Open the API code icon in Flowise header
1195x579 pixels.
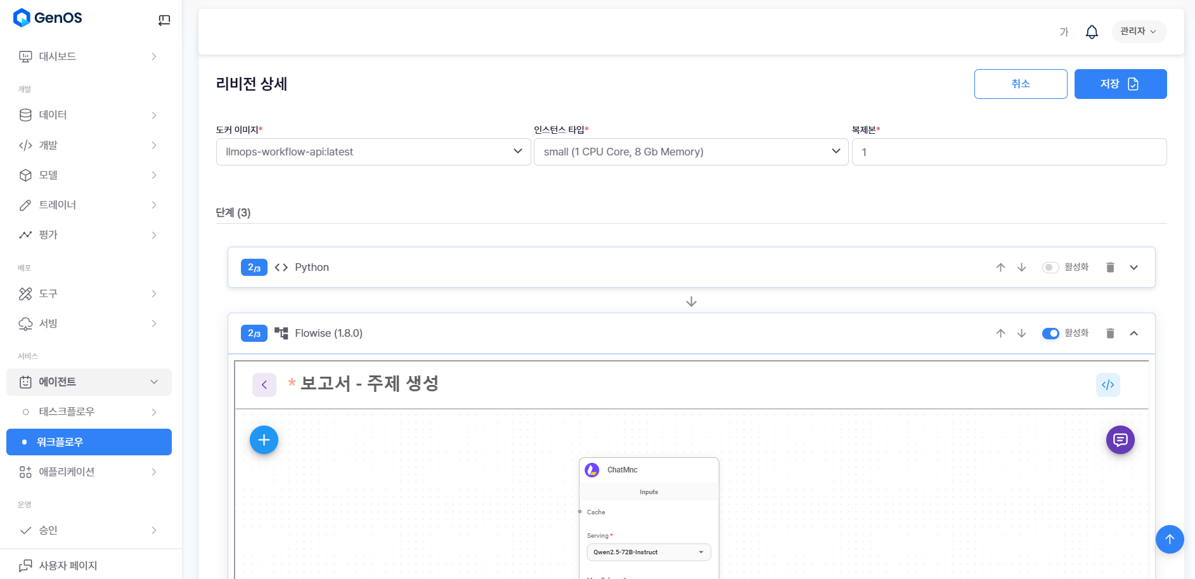1108,385
